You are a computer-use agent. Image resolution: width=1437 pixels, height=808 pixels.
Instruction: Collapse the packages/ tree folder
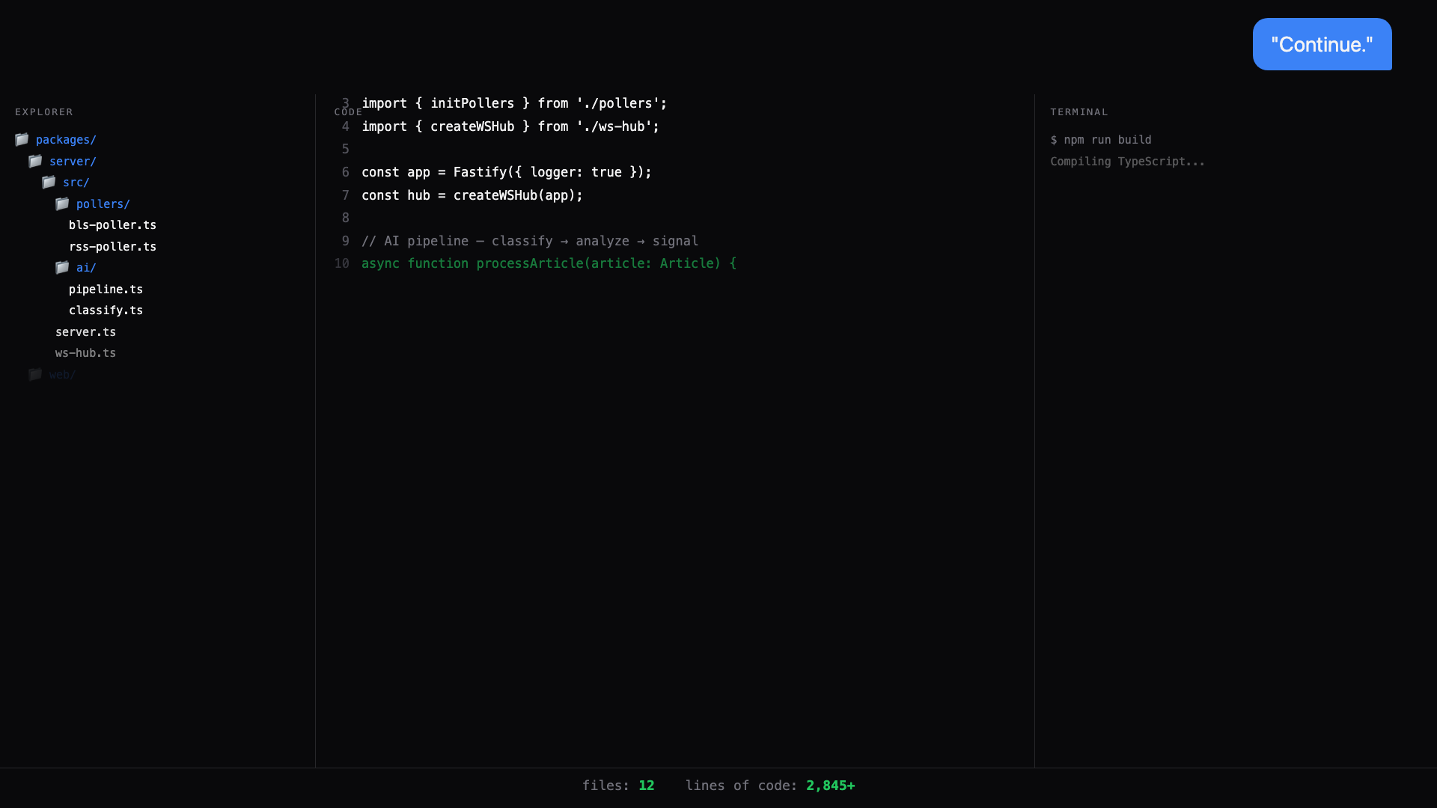coord(66,140)
